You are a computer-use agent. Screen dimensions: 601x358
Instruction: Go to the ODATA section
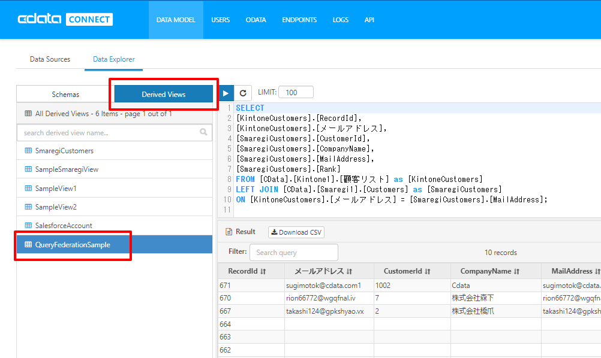[x=256, y=20]
